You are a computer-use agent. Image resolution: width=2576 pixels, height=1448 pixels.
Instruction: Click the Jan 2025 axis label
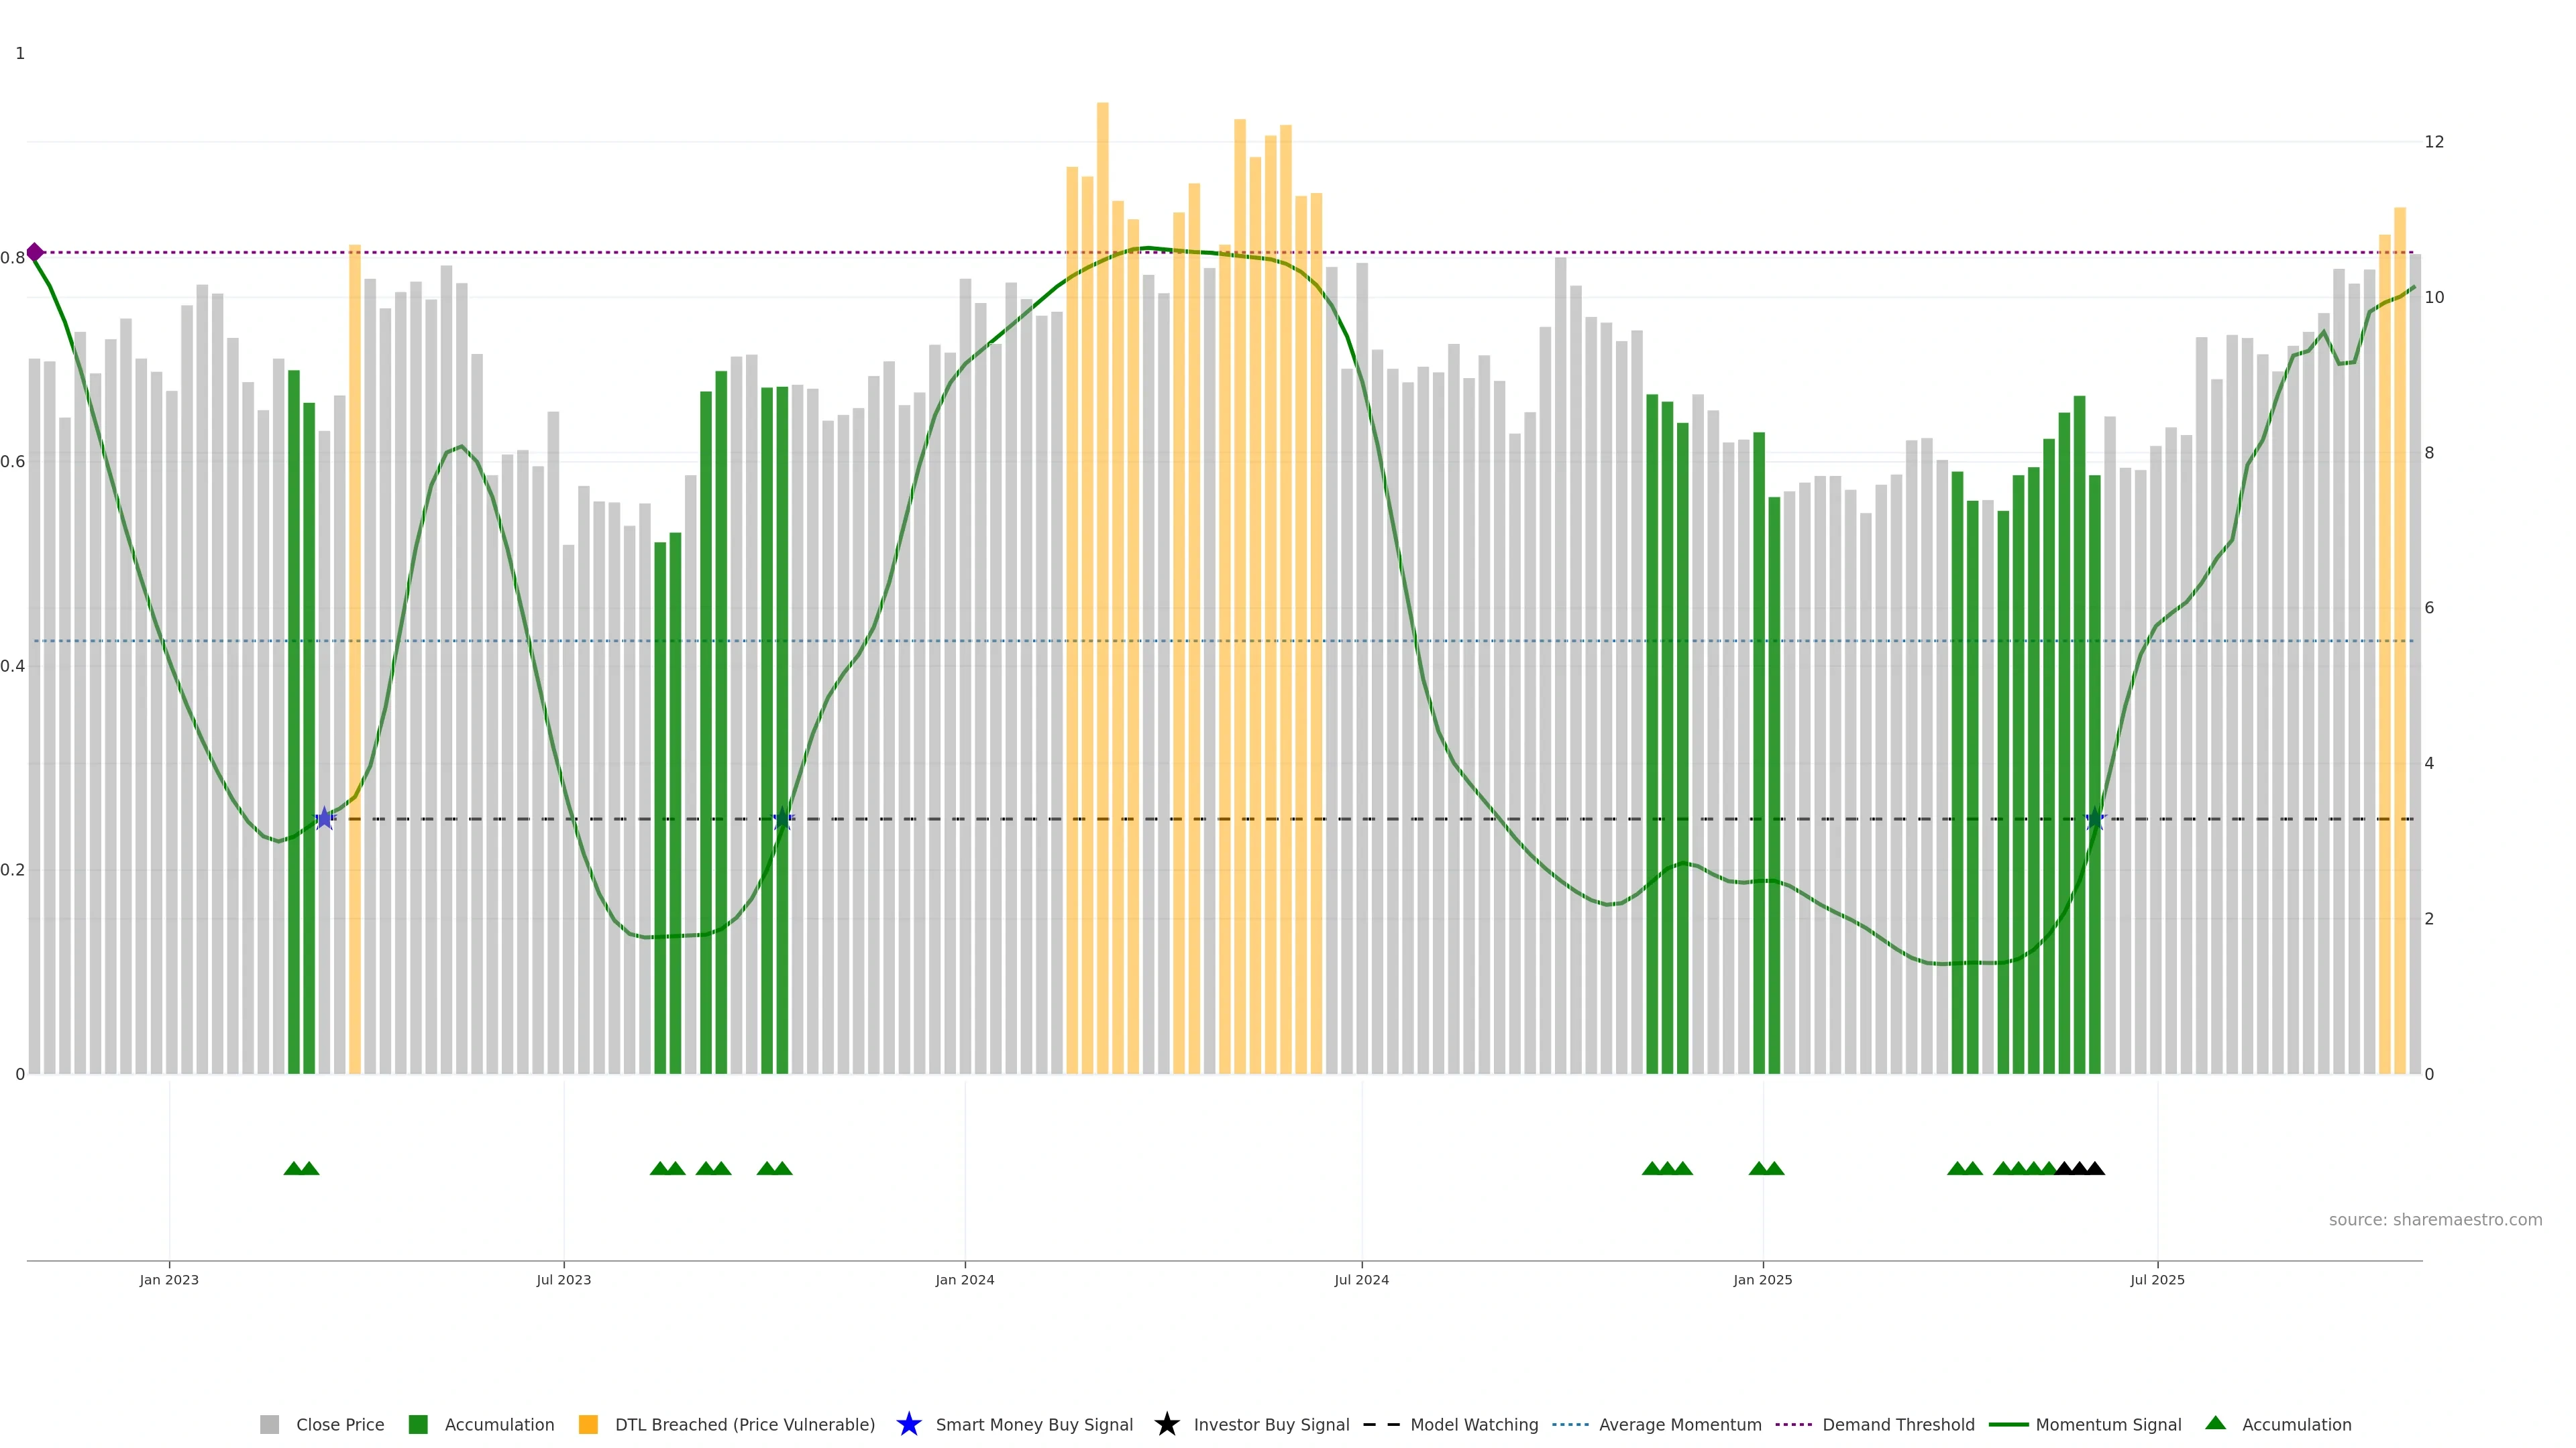pyautogui.click(x=1762, y=1279)
